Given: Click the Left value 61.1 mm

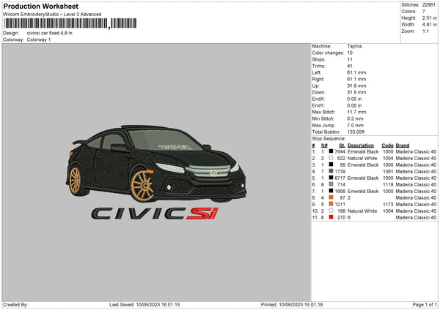Looking at the screenshot, I should point(356,72).
